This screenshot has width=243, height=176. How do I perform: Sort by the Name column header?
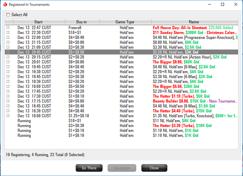pyautogui.click(x=195, y=22)
